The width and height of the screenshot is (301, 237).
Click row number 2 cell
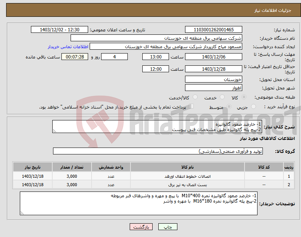[x=289, y=185]
